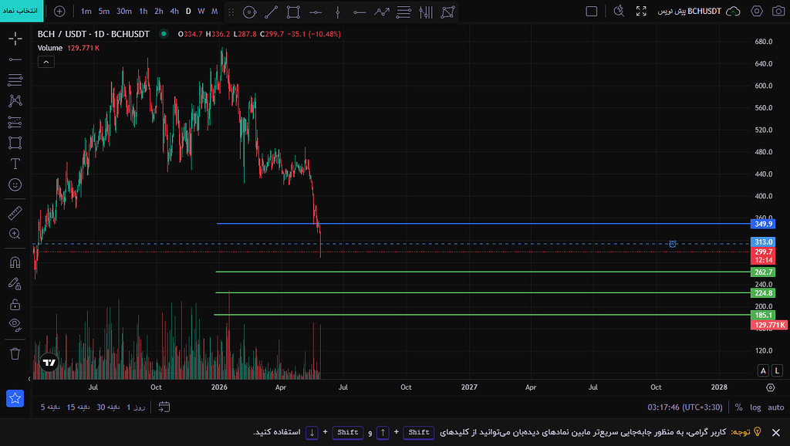
Task: Open quick search with lightning icon
Action: tap(619, 11)
